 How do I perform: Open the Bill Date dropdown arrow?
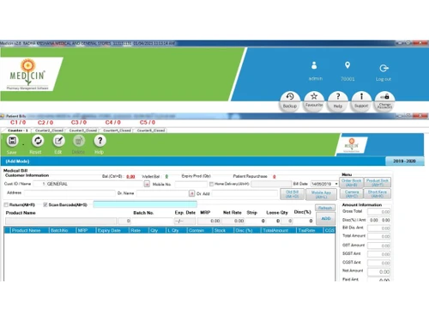[x=336, y=184]
